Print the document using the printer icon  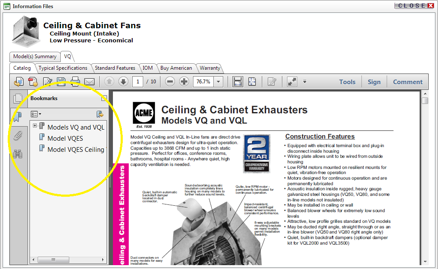pos(75,82)
